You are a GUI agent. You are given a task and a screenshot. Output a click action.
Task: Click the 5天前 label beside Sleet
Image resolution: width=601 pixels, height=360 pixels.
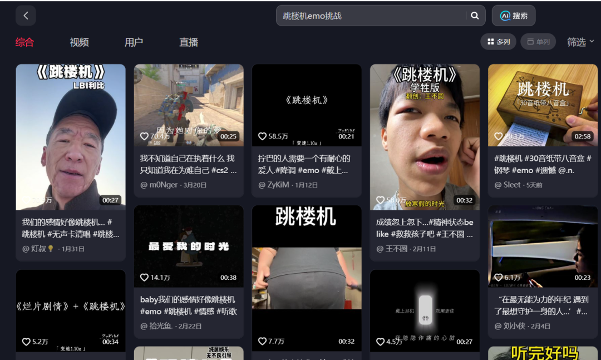coord(534,185)
